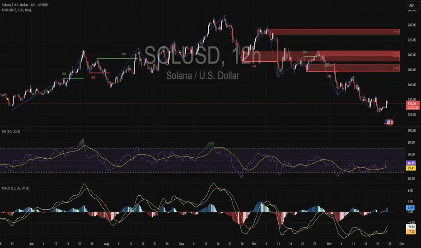Click the Oct label on the time axis
The image size is (421, 248).
[x=254, y=243]
